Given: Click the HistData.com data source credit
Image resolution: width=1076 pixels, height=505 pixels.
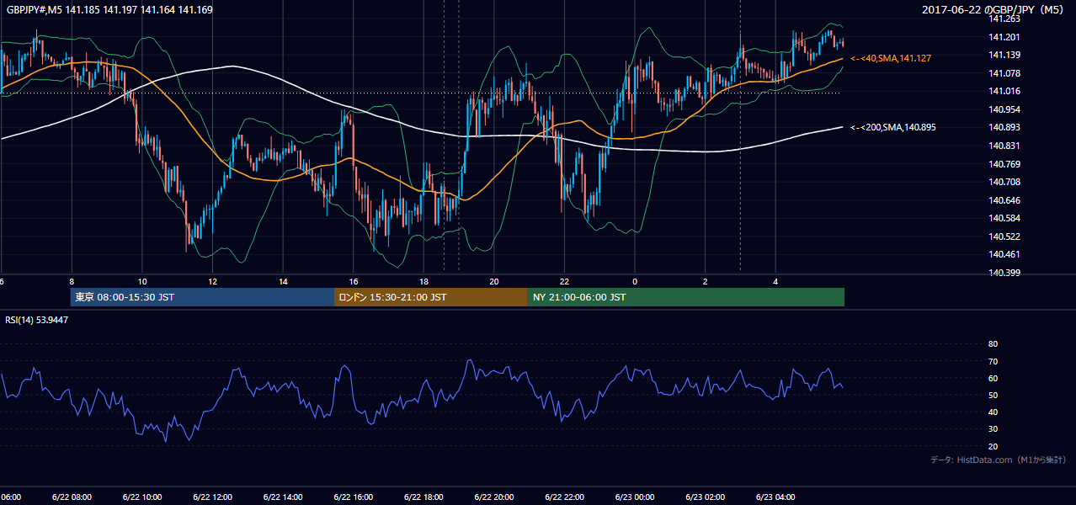Looking at the screenshot, I should coord(999,460).
